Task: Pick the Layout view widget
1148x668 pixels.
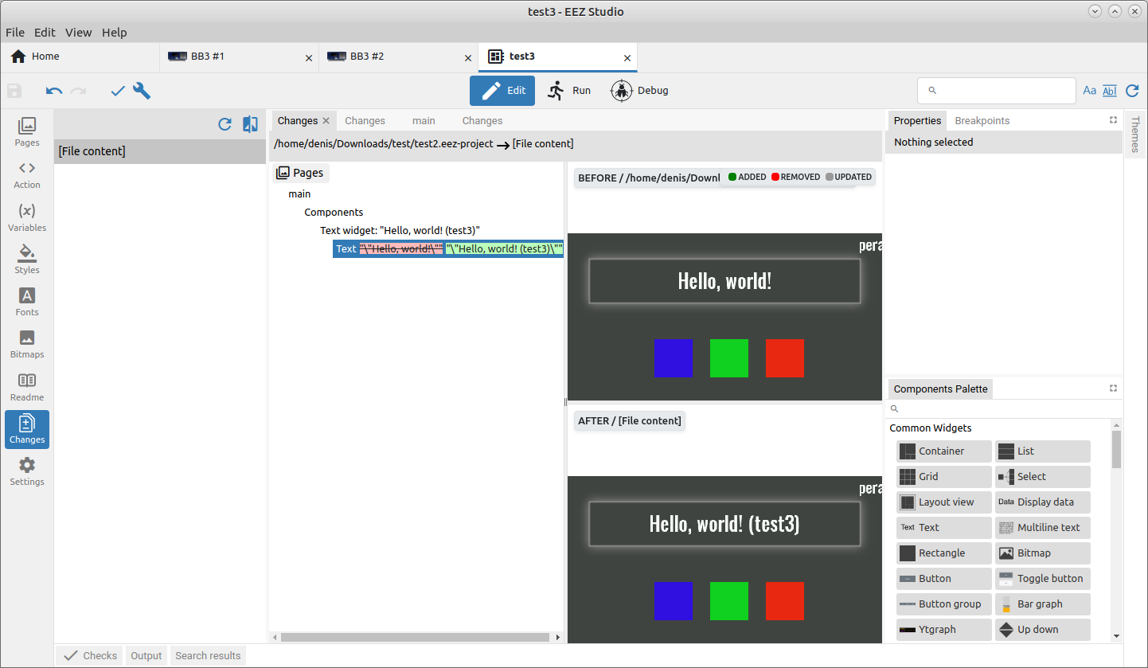Action: [944, 502]
